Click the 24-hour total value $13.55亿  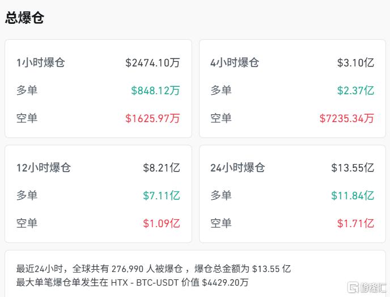(x=353, y=168)
